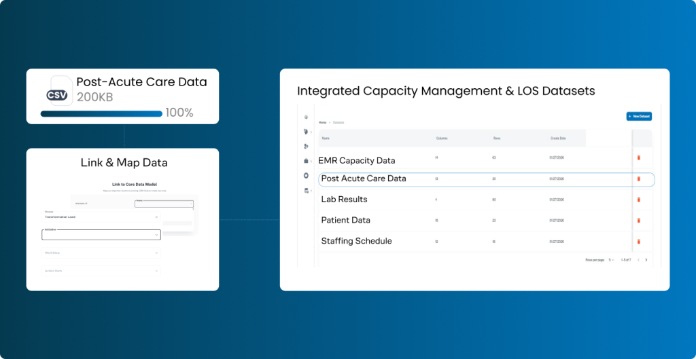Screen dimensions: 696x359
Task: Click the Staffing Schedule delete icon
Action: coord(638,242)
